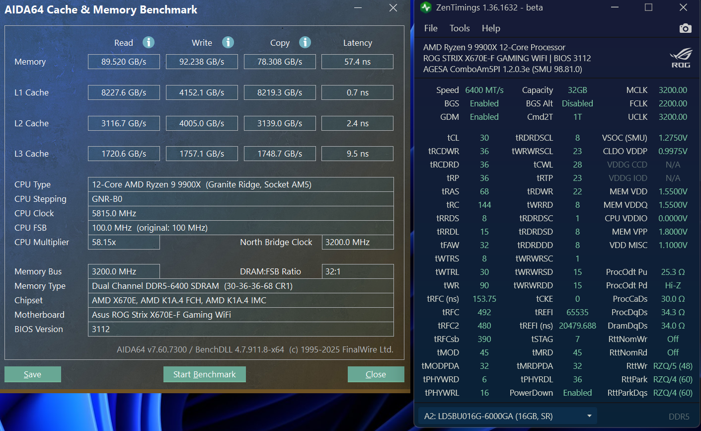Open the Help menu in ZenTimings

click(x=491, y=28)
